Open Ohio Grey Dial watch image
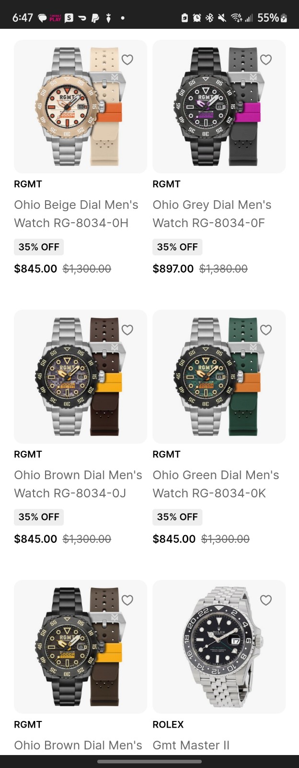 point(219,107)
